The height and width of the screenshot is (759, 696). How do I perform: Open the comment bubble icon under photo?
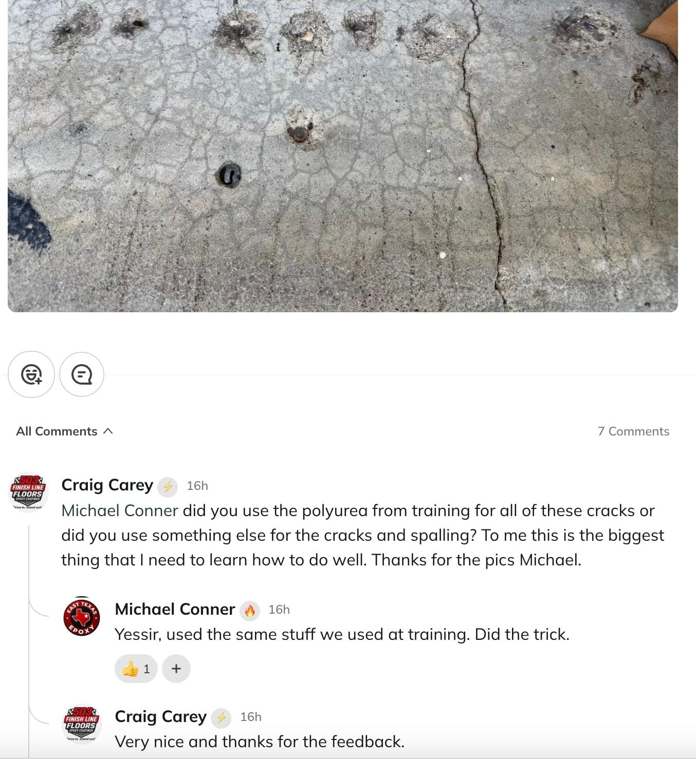pyautogui.click(x=82, y=374)
